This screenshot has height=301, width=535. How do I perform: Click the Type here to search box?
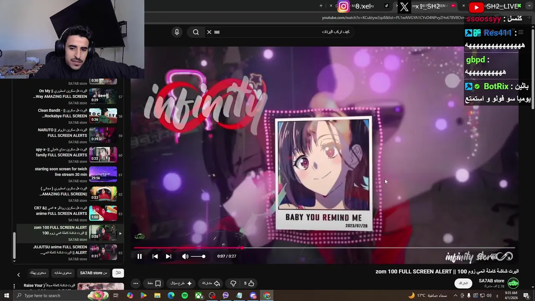click(x=61, y=296)
